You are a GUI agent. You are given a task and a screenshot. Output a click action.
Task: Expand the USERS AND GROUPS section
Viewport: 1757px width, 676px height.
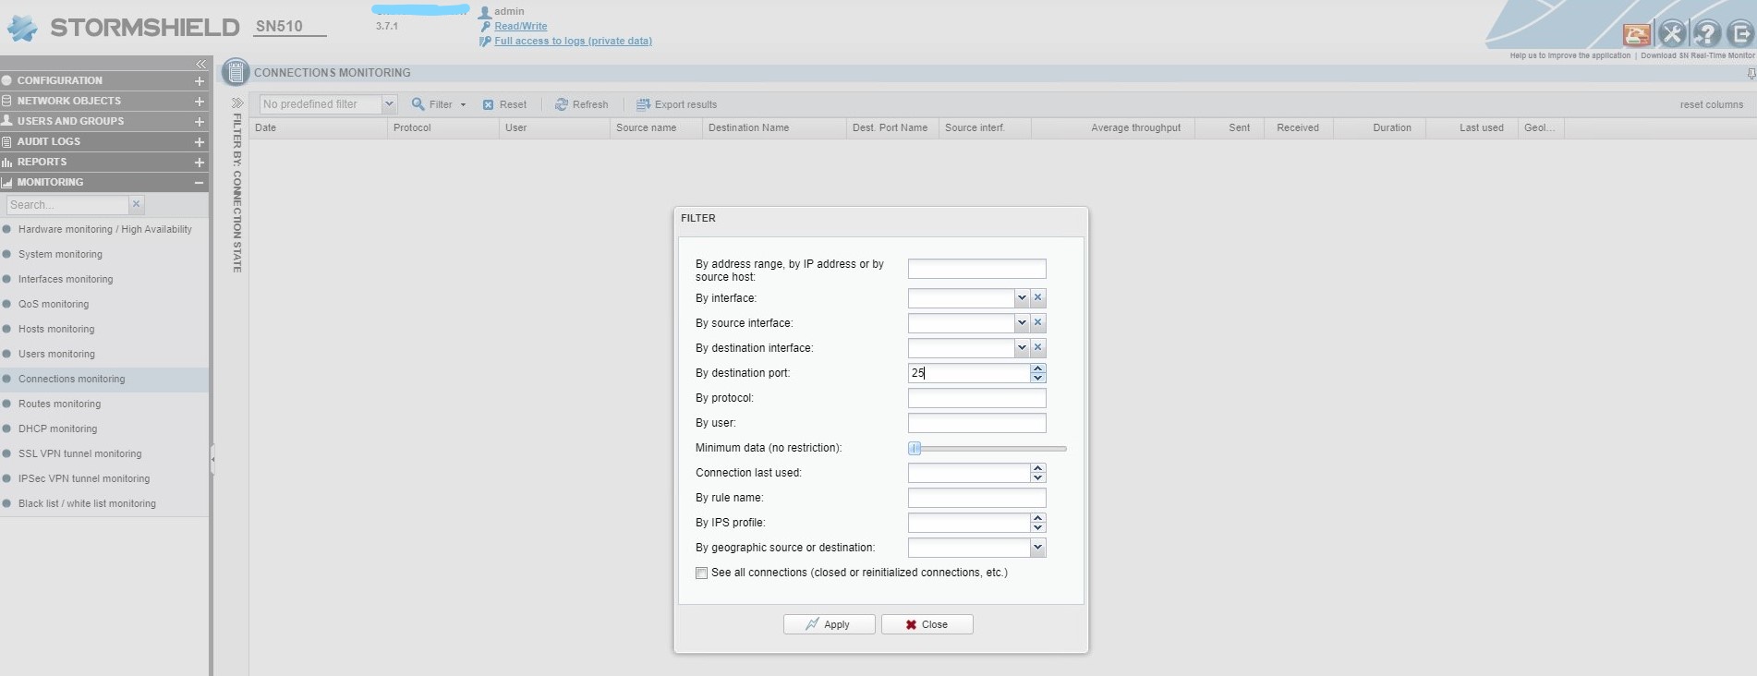click(199, 121)
